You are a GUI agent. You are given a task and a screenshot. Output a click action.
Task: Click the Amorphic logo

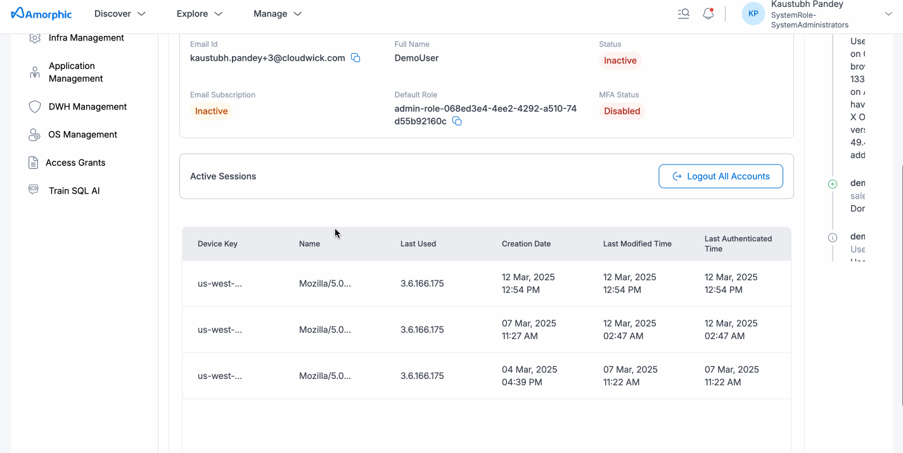coord(42,13)
